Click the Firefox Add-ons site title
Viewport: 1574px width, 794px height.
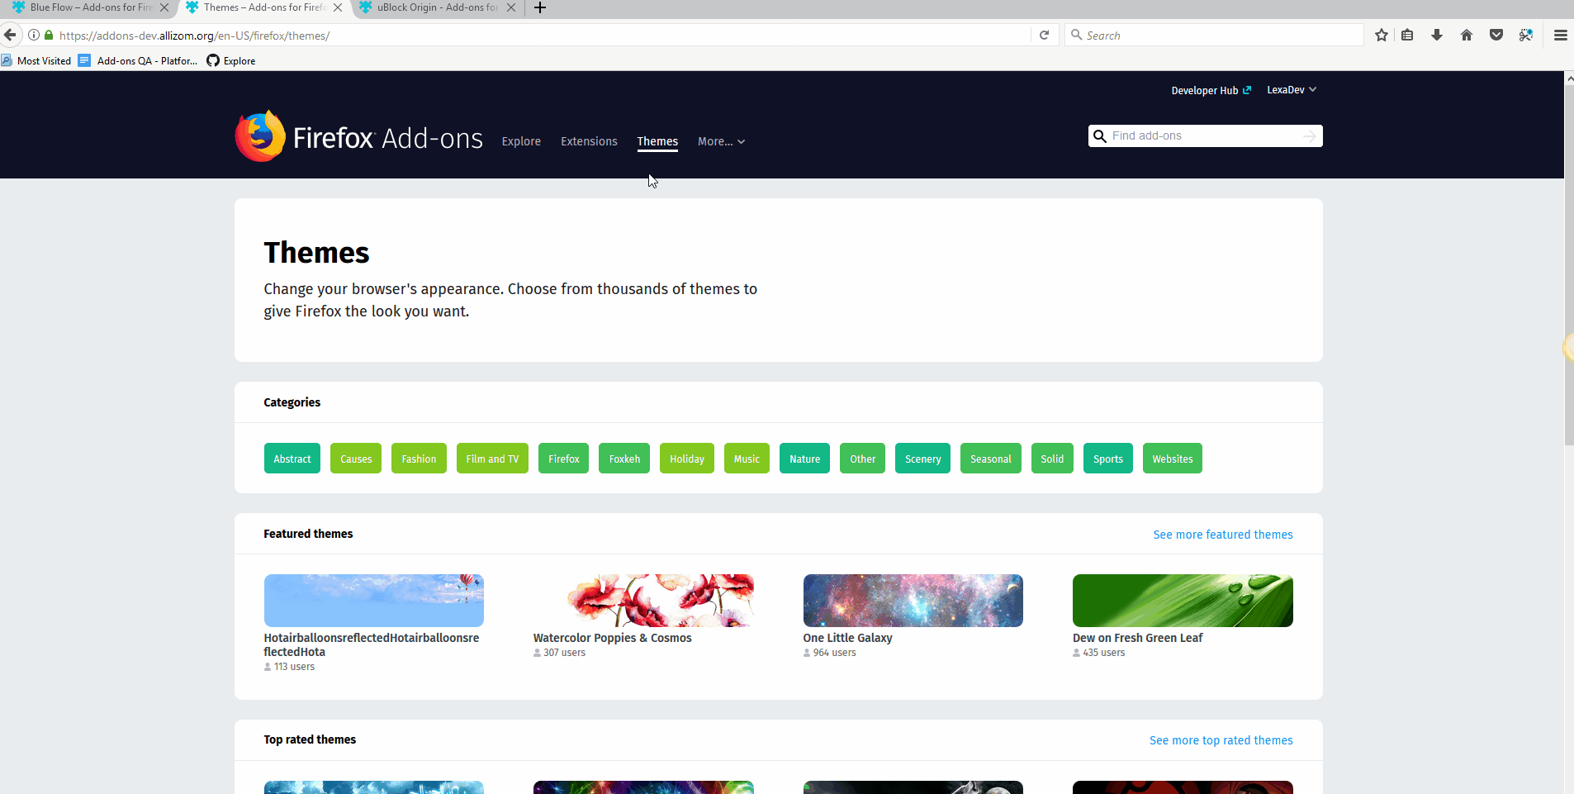pyautogui.click(x=388, y=138)
